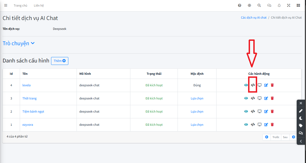Delete the Thời trang configuration
The image size is (306, 163).
click(273, 98)
